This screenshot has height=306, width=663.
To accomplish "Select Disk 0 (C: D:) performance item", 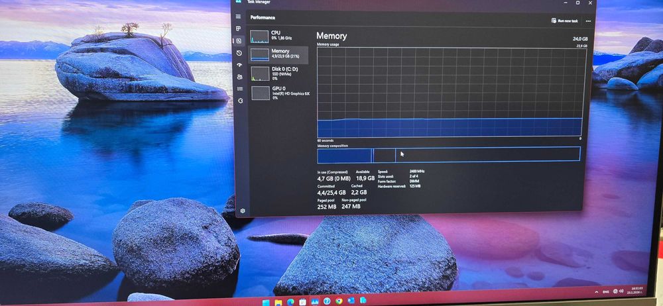I will pyautogui.click(x=278, y=73).
